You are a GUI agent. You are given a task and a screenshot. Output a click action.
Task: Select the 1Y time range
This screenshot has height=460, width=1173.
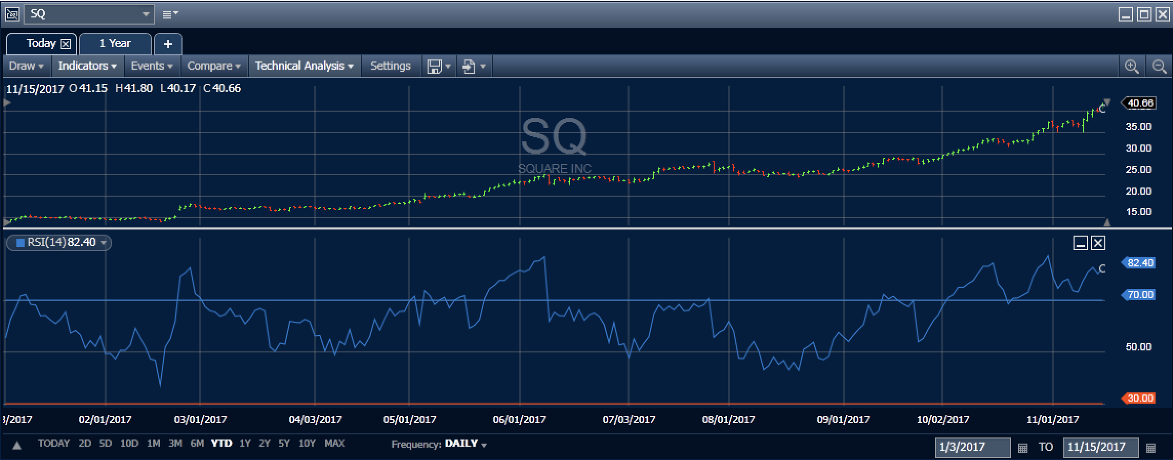click(x=245, y=444)
